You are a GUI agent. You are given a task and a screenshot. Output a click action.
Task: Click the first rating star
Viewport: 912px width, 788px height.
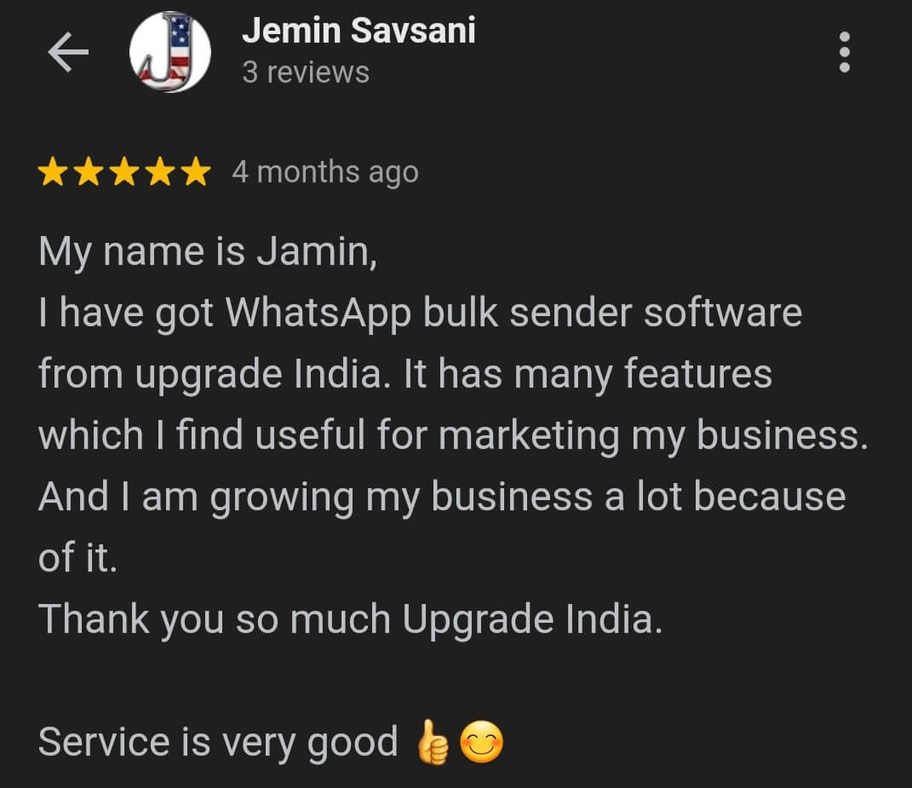pyautogui.click(x=53, y=172)
